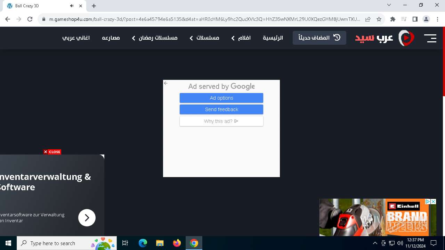This screenshot has width=445, height=250.
Task: Open the المضاف حديثاً recently added button
Action: [x=319, y=38]
